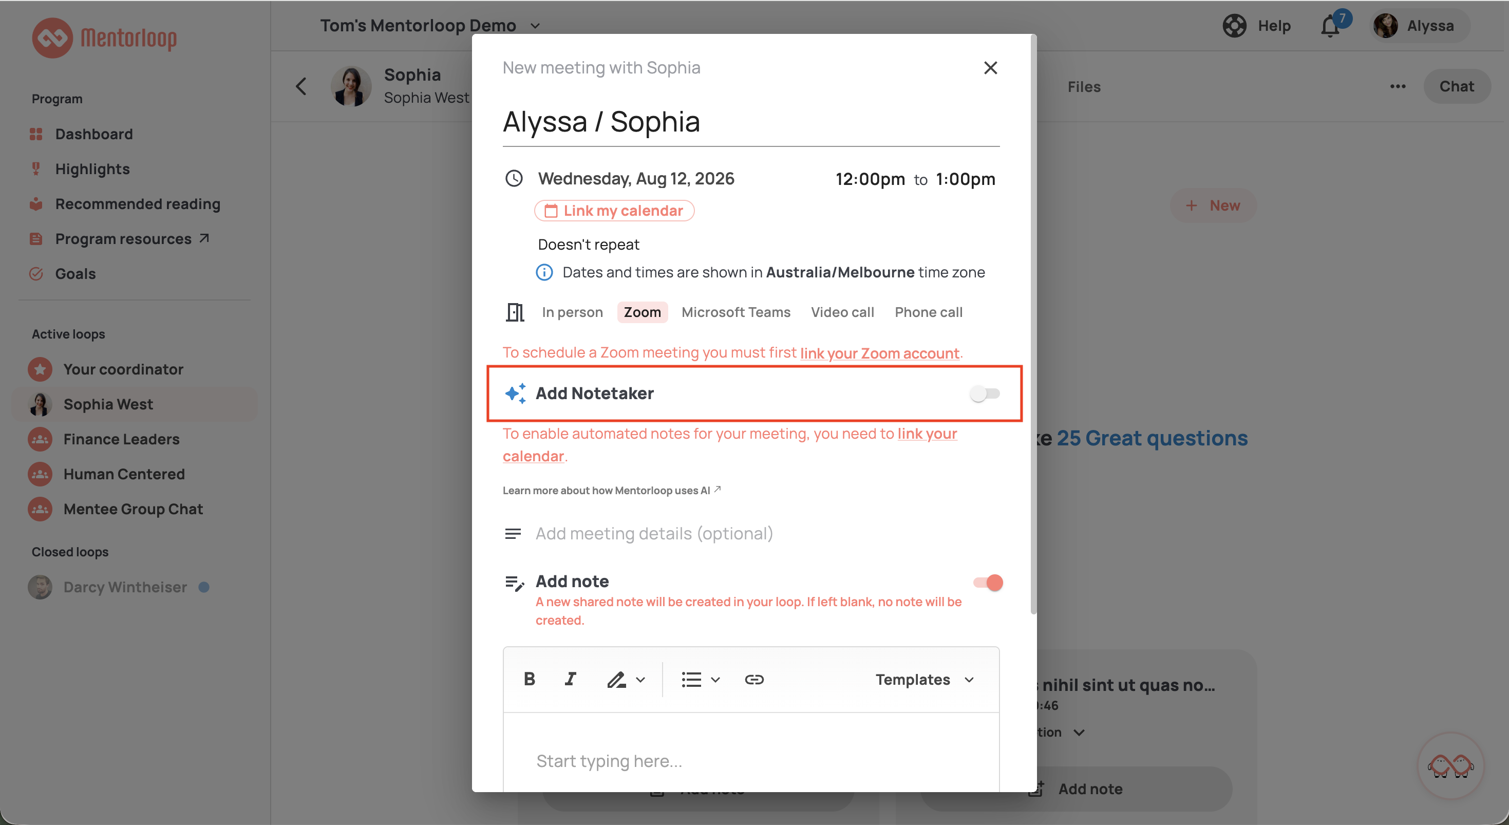1509x825 pixels.
Task: Click the timezone info icon
Action: tap(544, 272)
